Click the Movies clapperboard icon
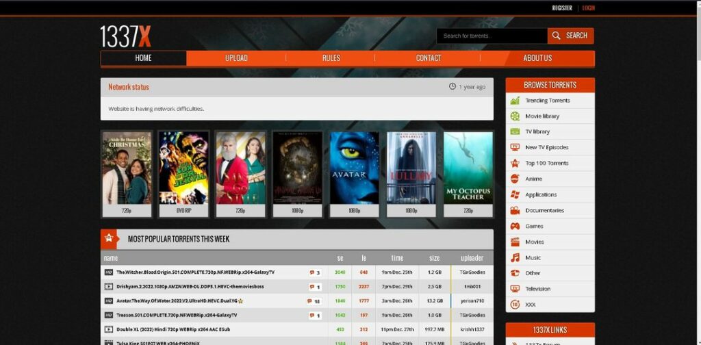Image resolution: width=701 pixels, height=345 pixels. tap(515, 242)
